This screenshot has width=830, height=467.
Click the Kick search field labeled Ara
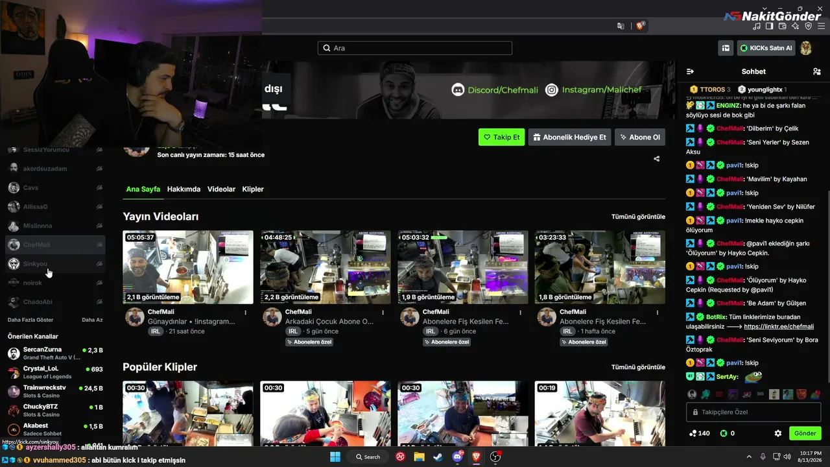click(x=415, y=48)
